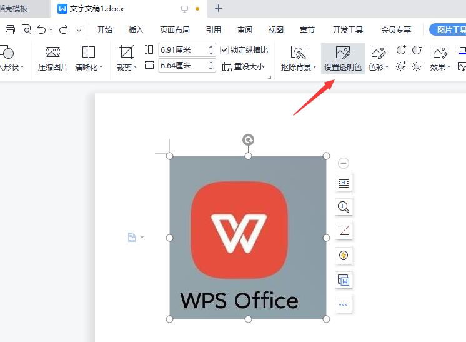Go to the 页面布局 tab
The width and height of the screenshot is (466, 342).
pos(175,30)
